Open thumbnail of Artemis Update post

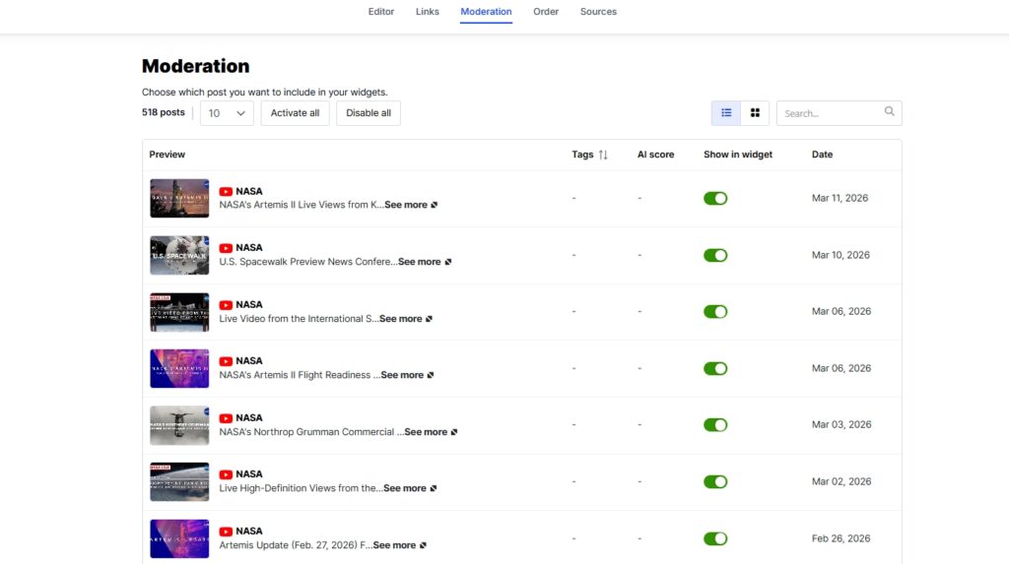point(179,539)
